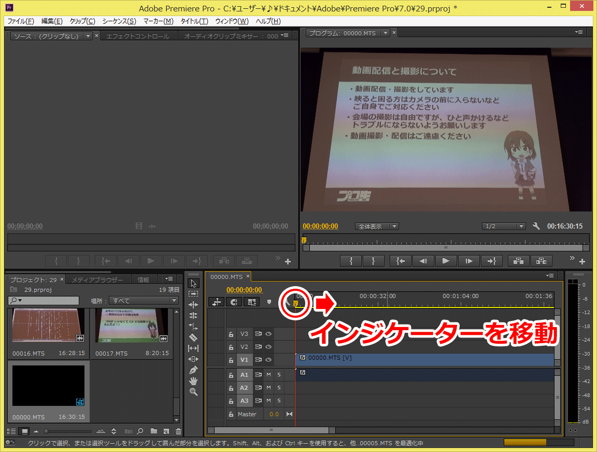
Task: Open the シーケンス(S) menu
Action: 119,21
